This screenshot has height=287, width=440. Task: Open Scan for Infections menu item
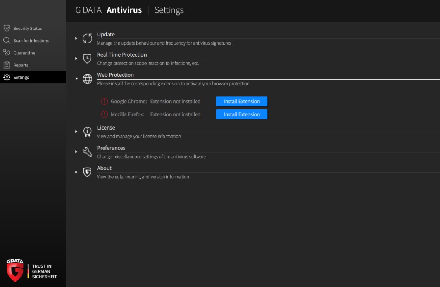(33, 40)
